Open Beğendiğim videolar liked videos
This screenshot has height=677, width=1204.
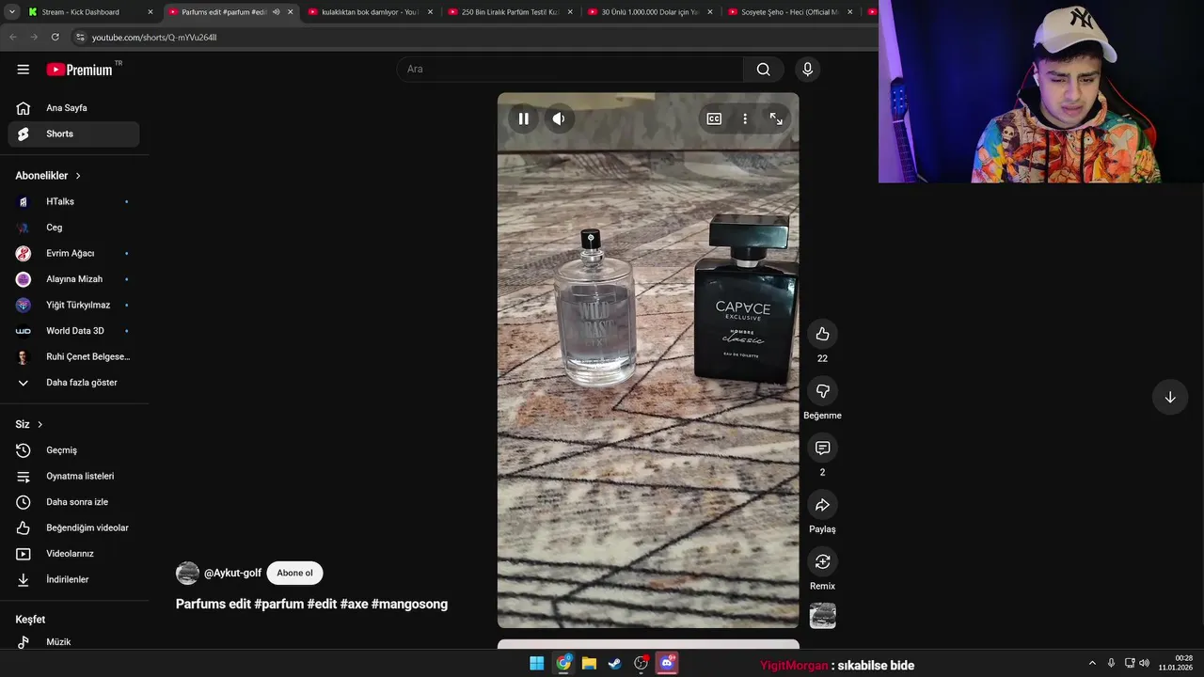[x=73, y=527]
